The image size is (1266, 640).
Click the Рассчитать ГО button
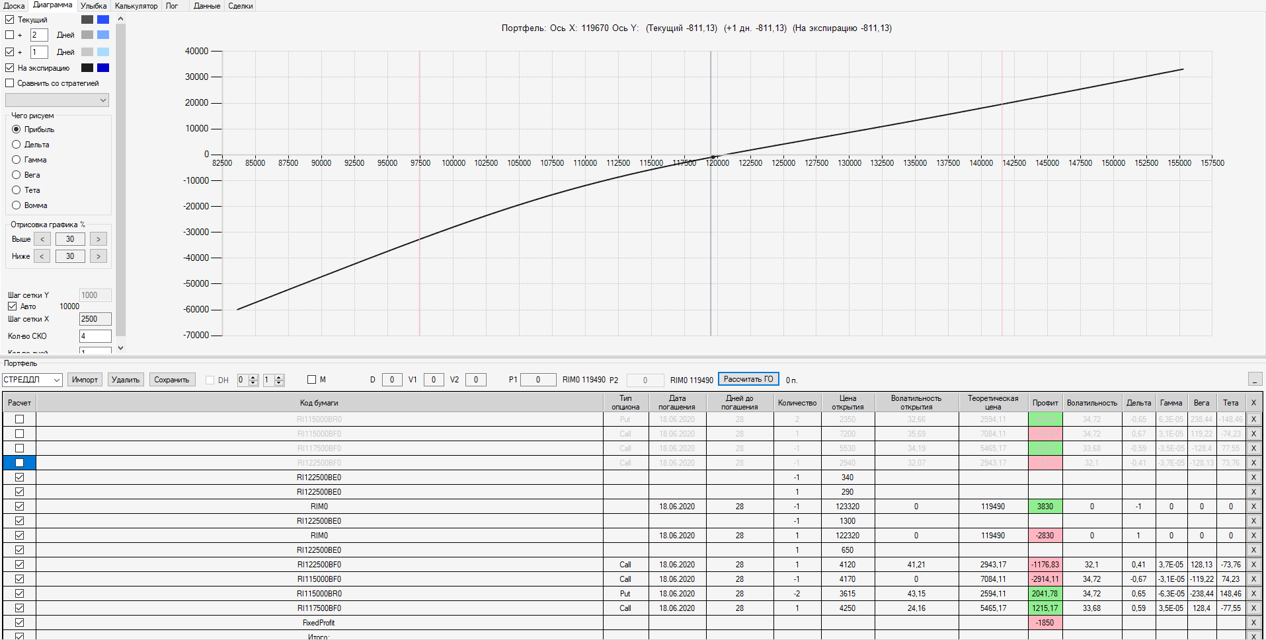(748, 379)
